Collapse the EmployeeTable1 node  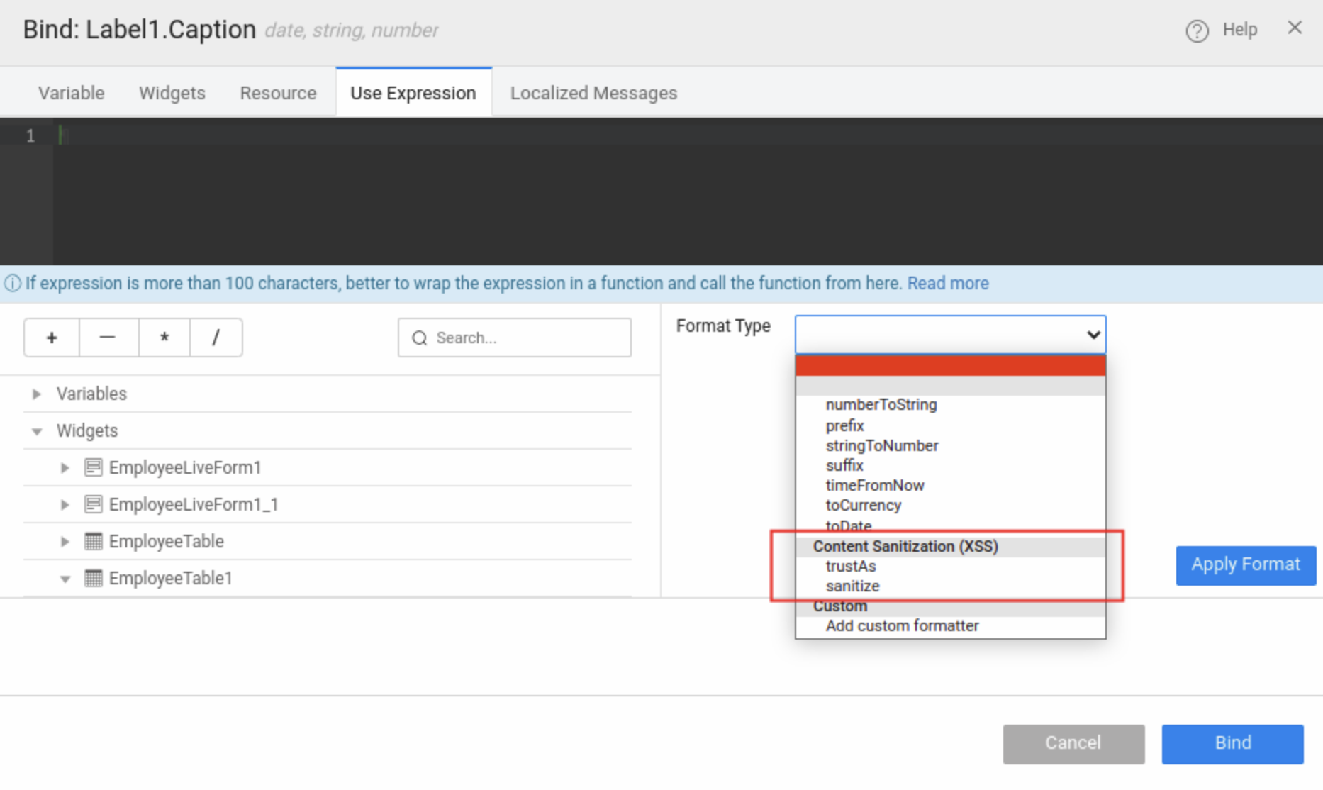(65, 578)
